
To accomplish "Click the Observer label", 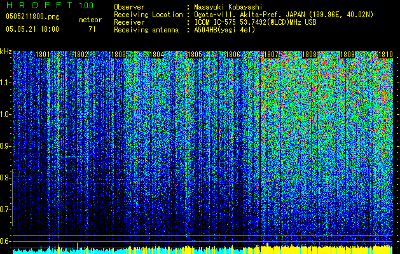I will 129,7.
